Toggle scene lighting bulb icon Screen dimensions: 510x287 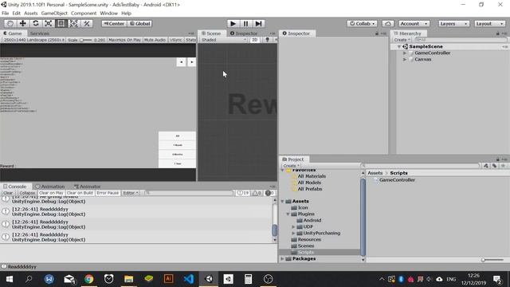(268, 40)
